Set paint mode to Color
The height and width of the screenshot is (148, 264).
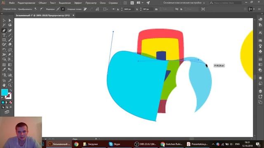tap(3, 102)
